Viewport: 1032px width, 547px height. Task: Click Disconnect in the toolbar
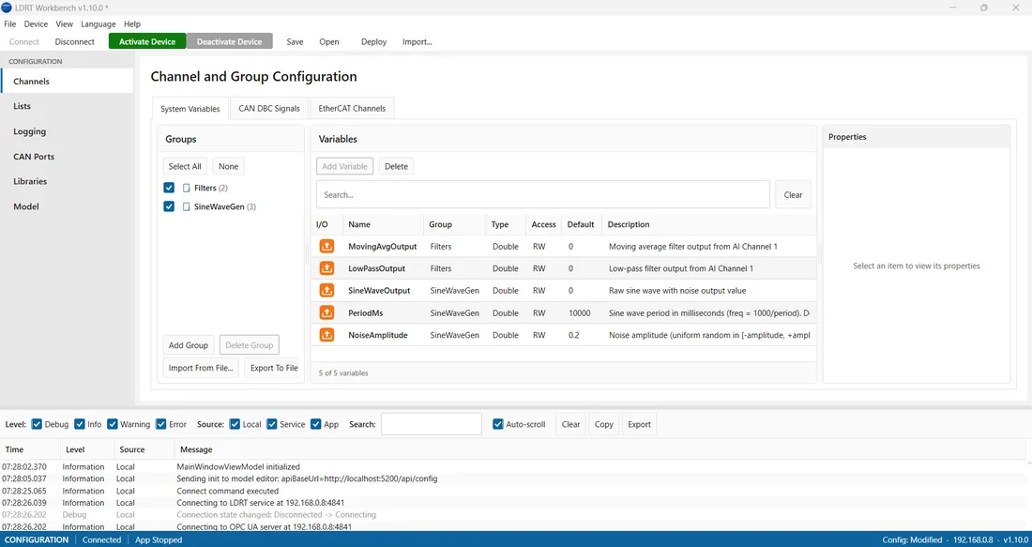pos(75,41)
